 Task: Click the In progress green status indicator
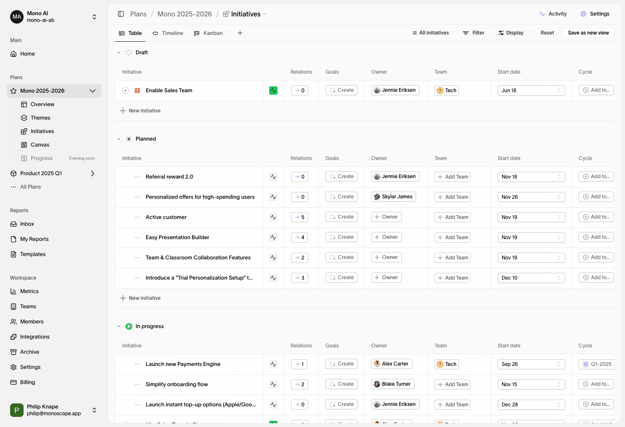click(x=129, y=326)
